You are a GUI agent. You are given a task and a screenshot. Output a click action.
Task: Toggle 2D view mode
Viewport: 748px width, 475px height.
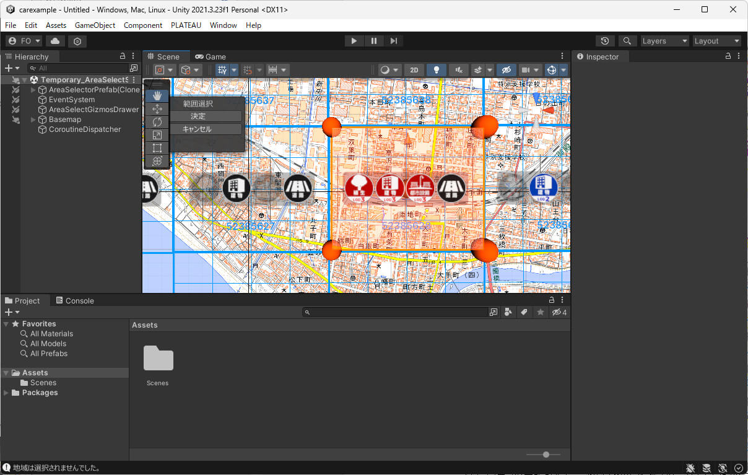pos(414,70)
